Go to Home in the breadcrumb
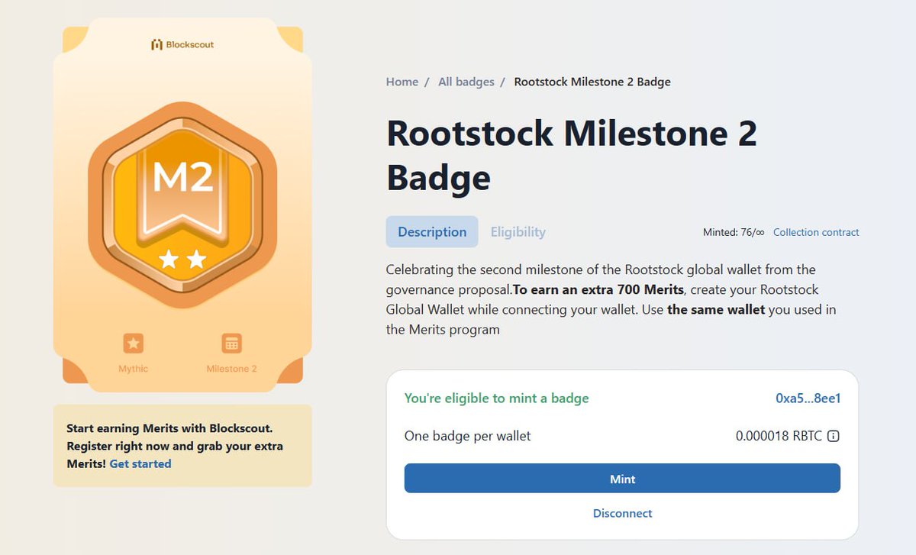 click(402, 82)
